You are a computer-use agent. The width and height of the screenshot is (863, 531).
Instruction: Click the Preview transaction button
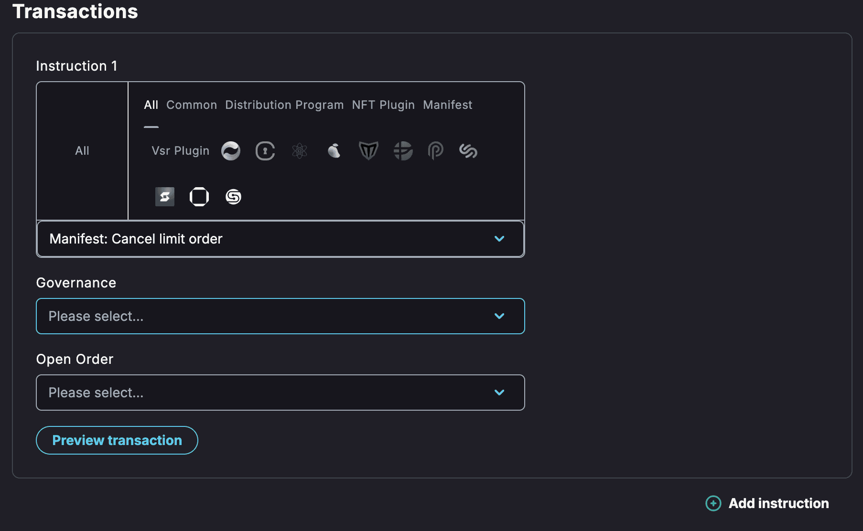(117, 440)
